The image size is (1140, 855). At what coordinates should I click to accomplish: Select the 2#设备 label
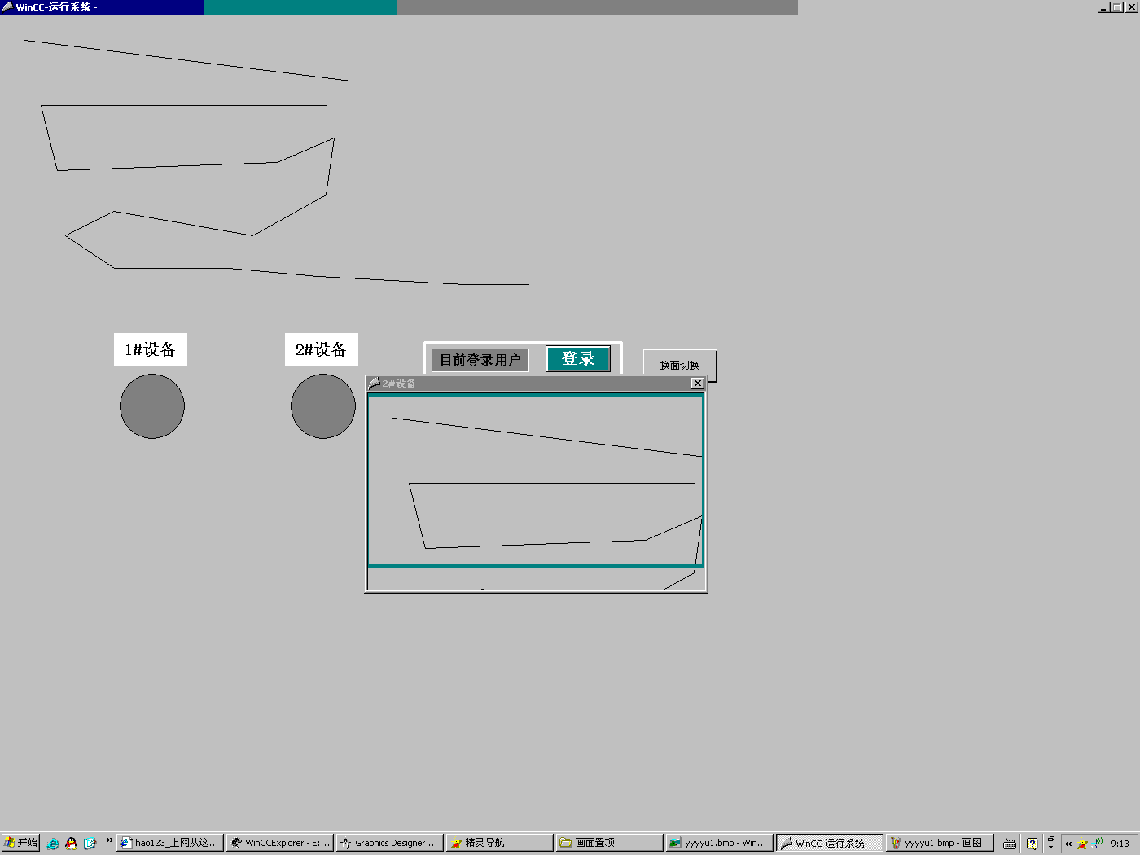[x=322, y=349]
